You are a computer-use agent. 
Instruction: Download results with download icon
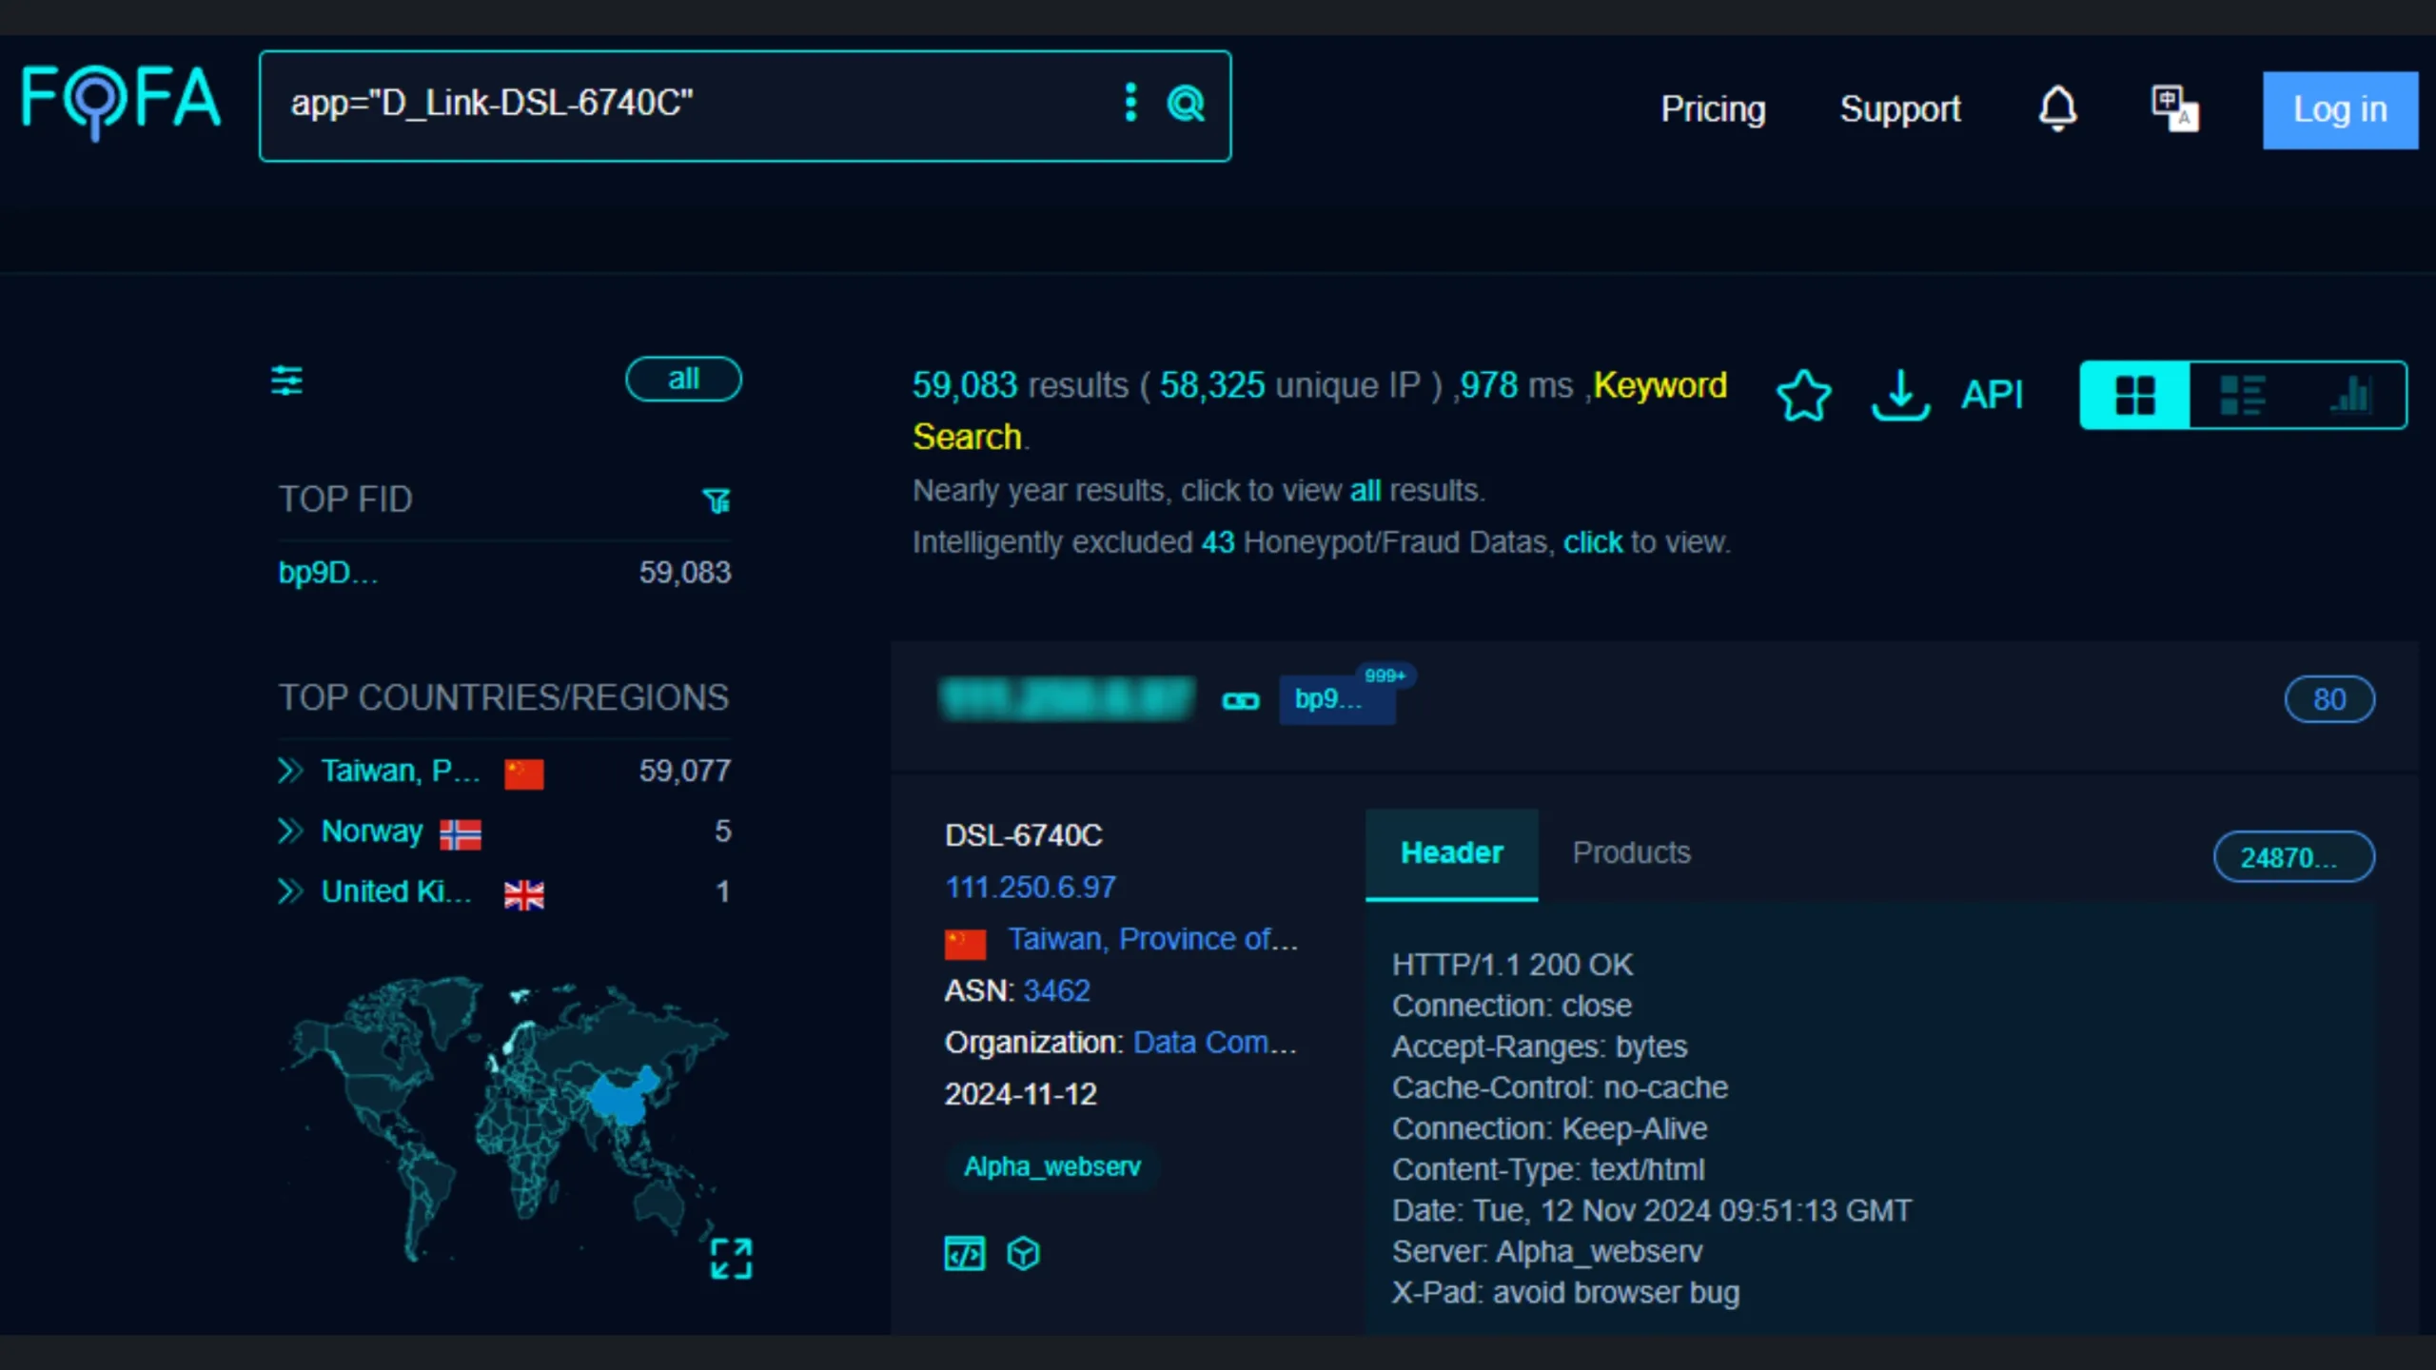point(1900,395)
